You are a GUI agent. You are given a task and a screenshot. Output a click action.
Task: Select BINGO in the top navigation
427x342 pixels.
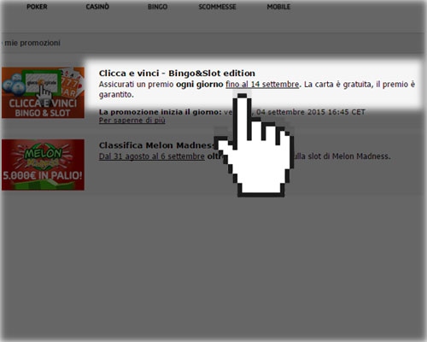pyautogui.click(x=157, y=7)
